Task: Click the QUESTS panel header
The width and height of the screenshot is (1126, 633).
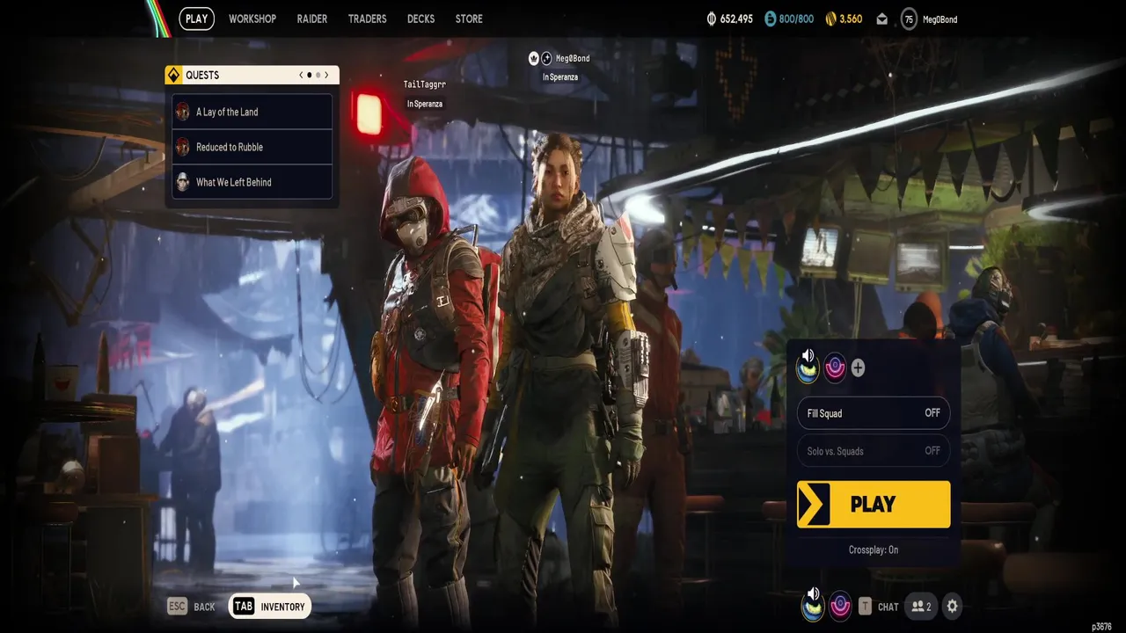Action: click(252, 75)
